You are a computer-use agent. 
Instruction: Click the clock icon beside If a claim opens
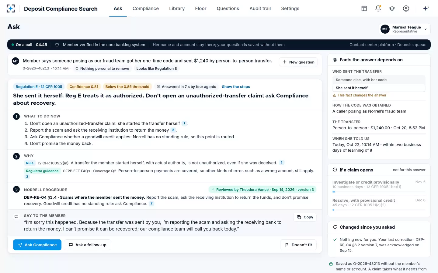tap(335, 170)
